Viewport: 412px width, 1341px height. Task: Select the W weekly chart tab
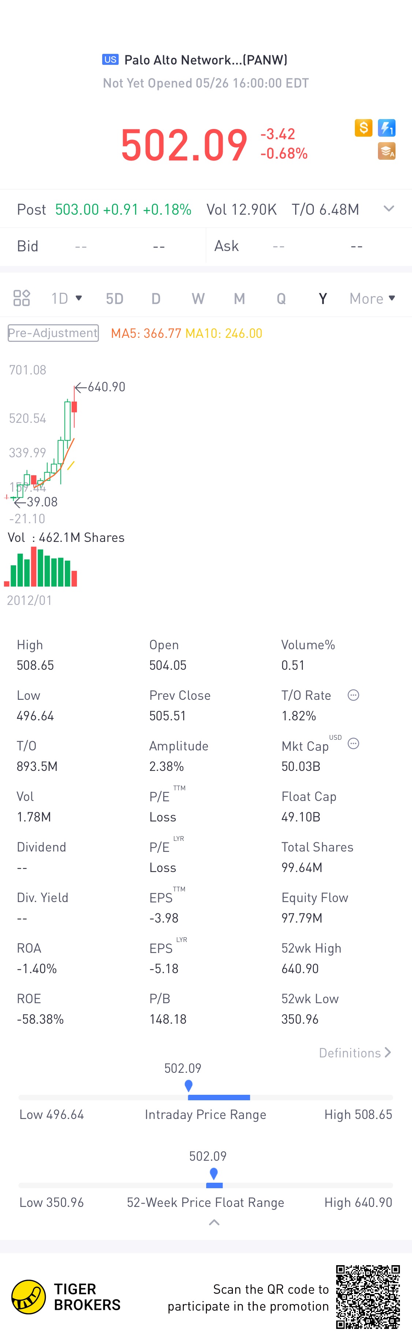click(x=198, y=298)
